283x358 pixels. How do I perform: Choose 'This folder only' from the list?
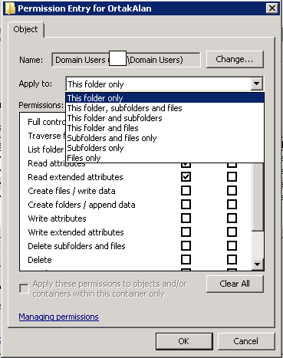(165, 98)
